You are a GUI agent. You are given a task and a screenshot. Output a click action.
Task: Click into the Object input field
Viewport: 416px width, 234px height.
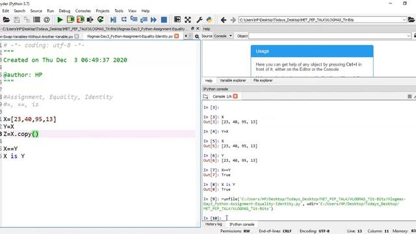pos(328,36)
